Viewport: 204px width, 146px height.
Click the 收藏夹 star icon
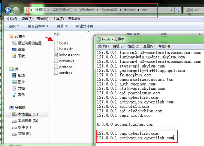[x=12, y=37]
